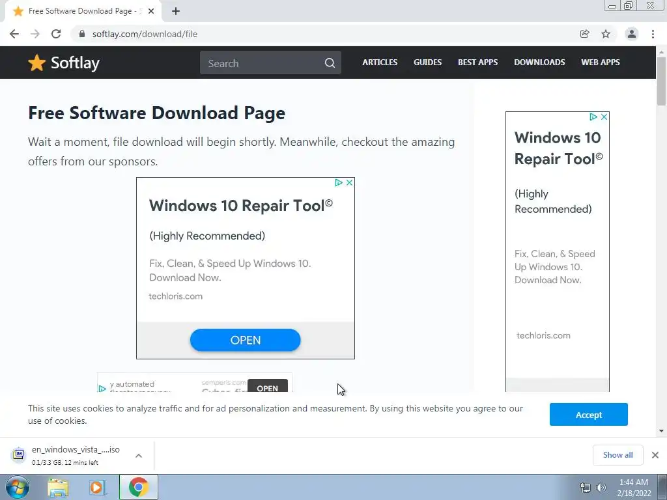
Task: Expand download options chevron for iso file
Action: click(x=139, y=455)
